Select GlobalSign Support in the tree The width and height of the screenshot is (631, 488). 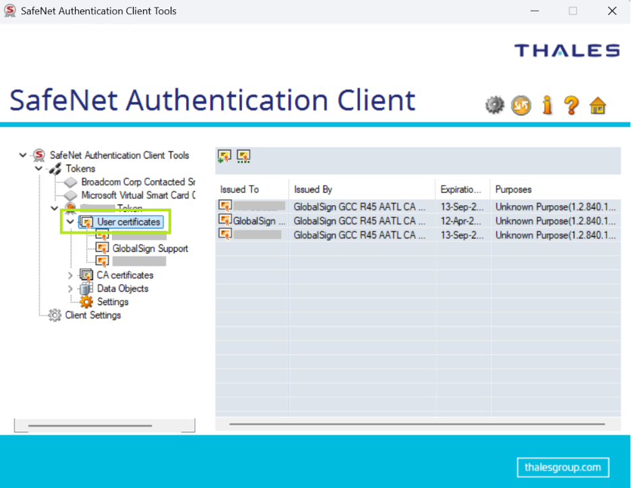coord(150,248)
